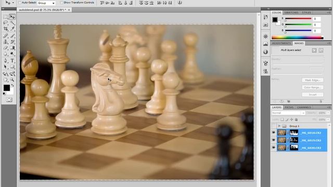
Task: Select the Lasso tool
Action: pos(6,23)
